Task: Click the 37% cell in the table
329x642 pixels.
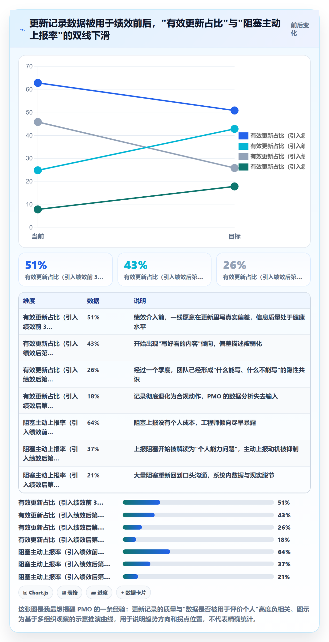Action: point(93,449)
